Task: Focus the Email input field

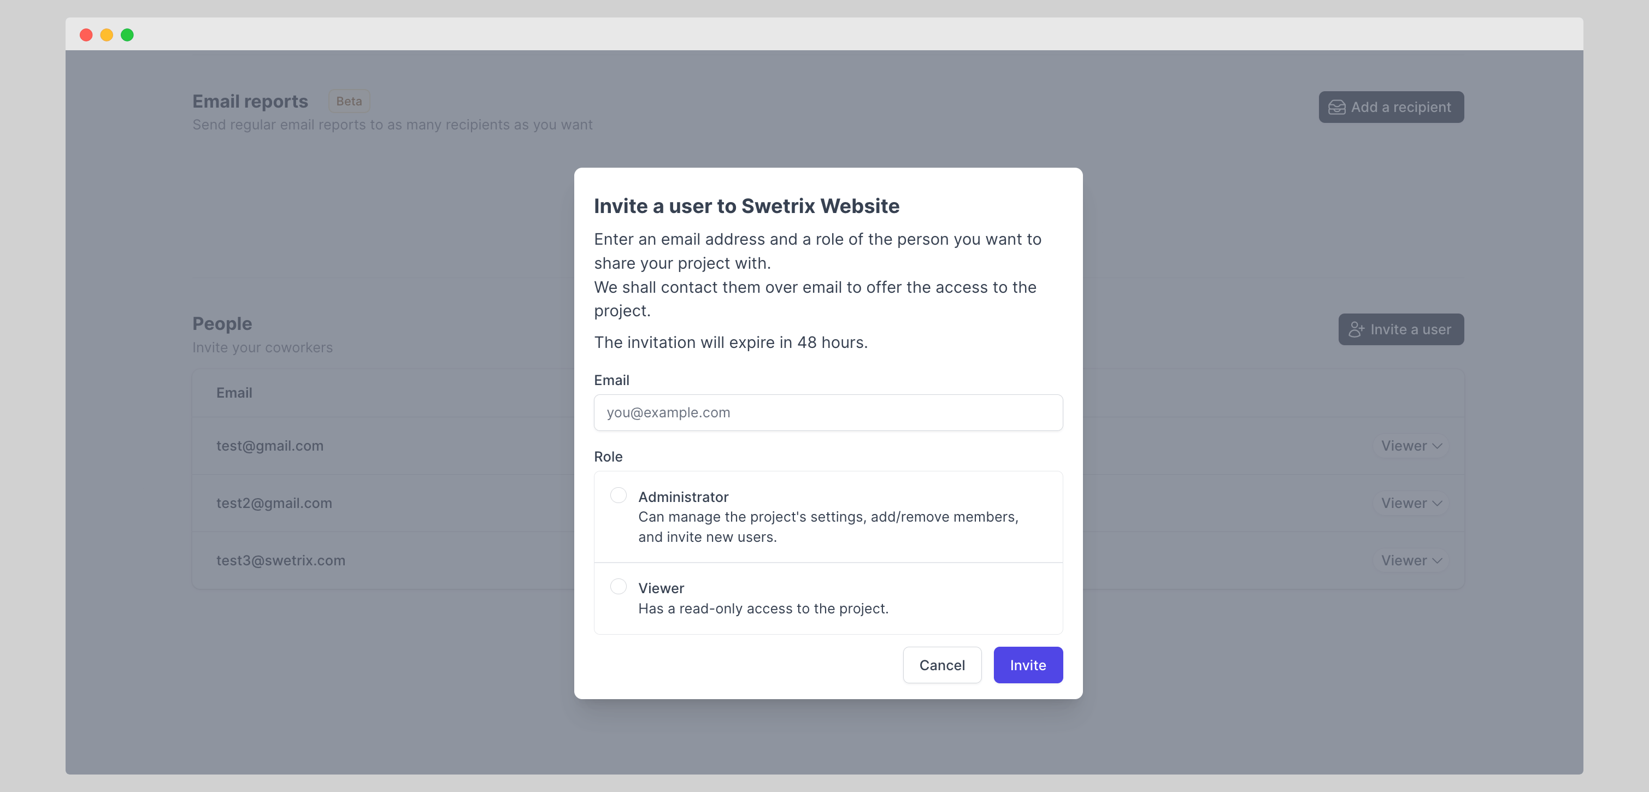Action: tap(828, 412)
